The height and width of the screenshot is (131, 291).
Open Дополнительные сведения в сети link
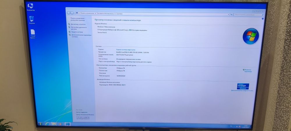242,91
